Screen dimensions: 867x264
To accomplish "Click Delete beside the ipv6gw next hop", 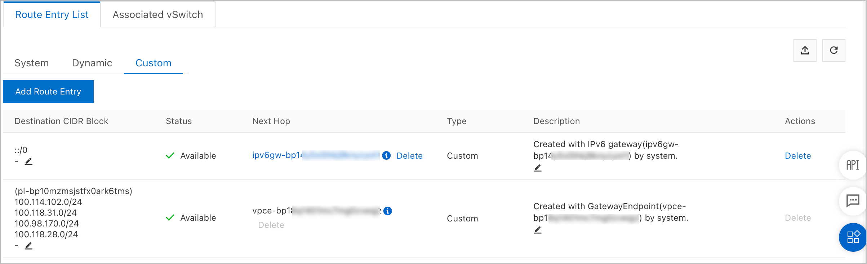I will (410, 156).
